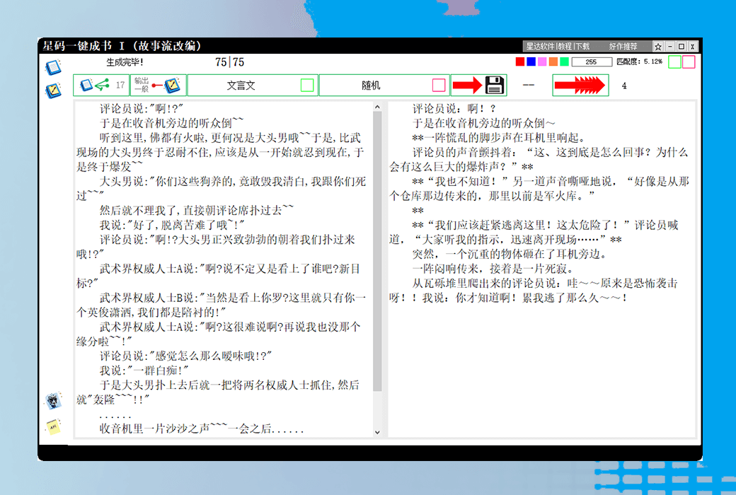The image size is (736, 495).
Task: Pick the pink color swatch
Action: click(542, 62)
